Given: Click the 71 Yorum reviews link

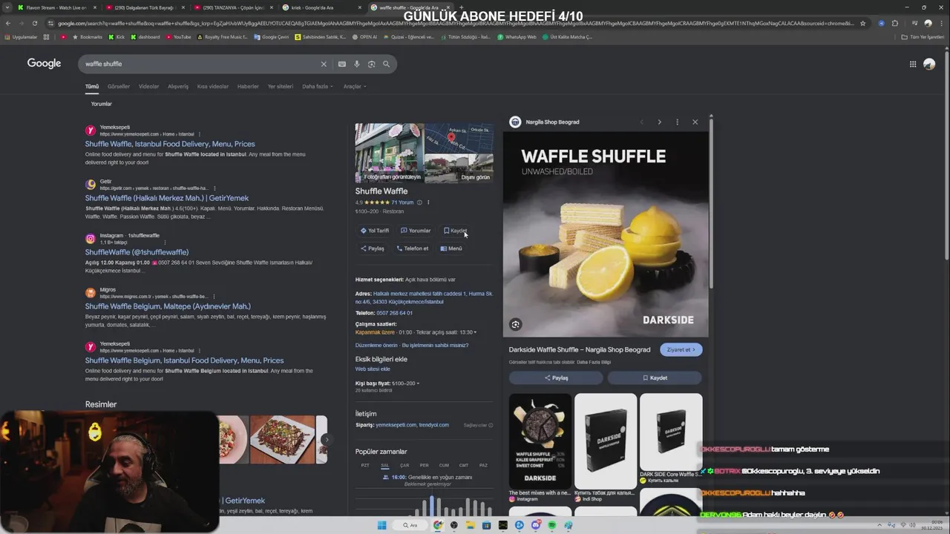Looking at the screenshot, I should coord(402,202).
